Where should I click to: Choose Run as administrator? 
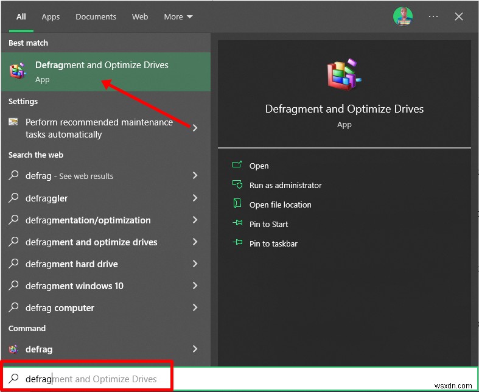coord(285,185)
